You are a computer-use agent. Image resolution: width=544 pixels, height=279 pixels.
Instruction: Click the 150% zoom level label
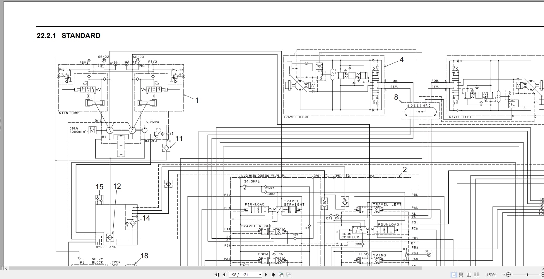tap(491, 275)
